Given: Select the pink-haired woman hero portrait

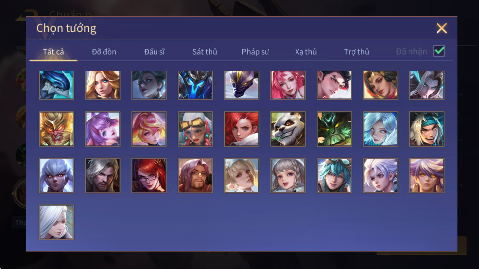Looking at the screenshot, I should click(x=288, y=85).
